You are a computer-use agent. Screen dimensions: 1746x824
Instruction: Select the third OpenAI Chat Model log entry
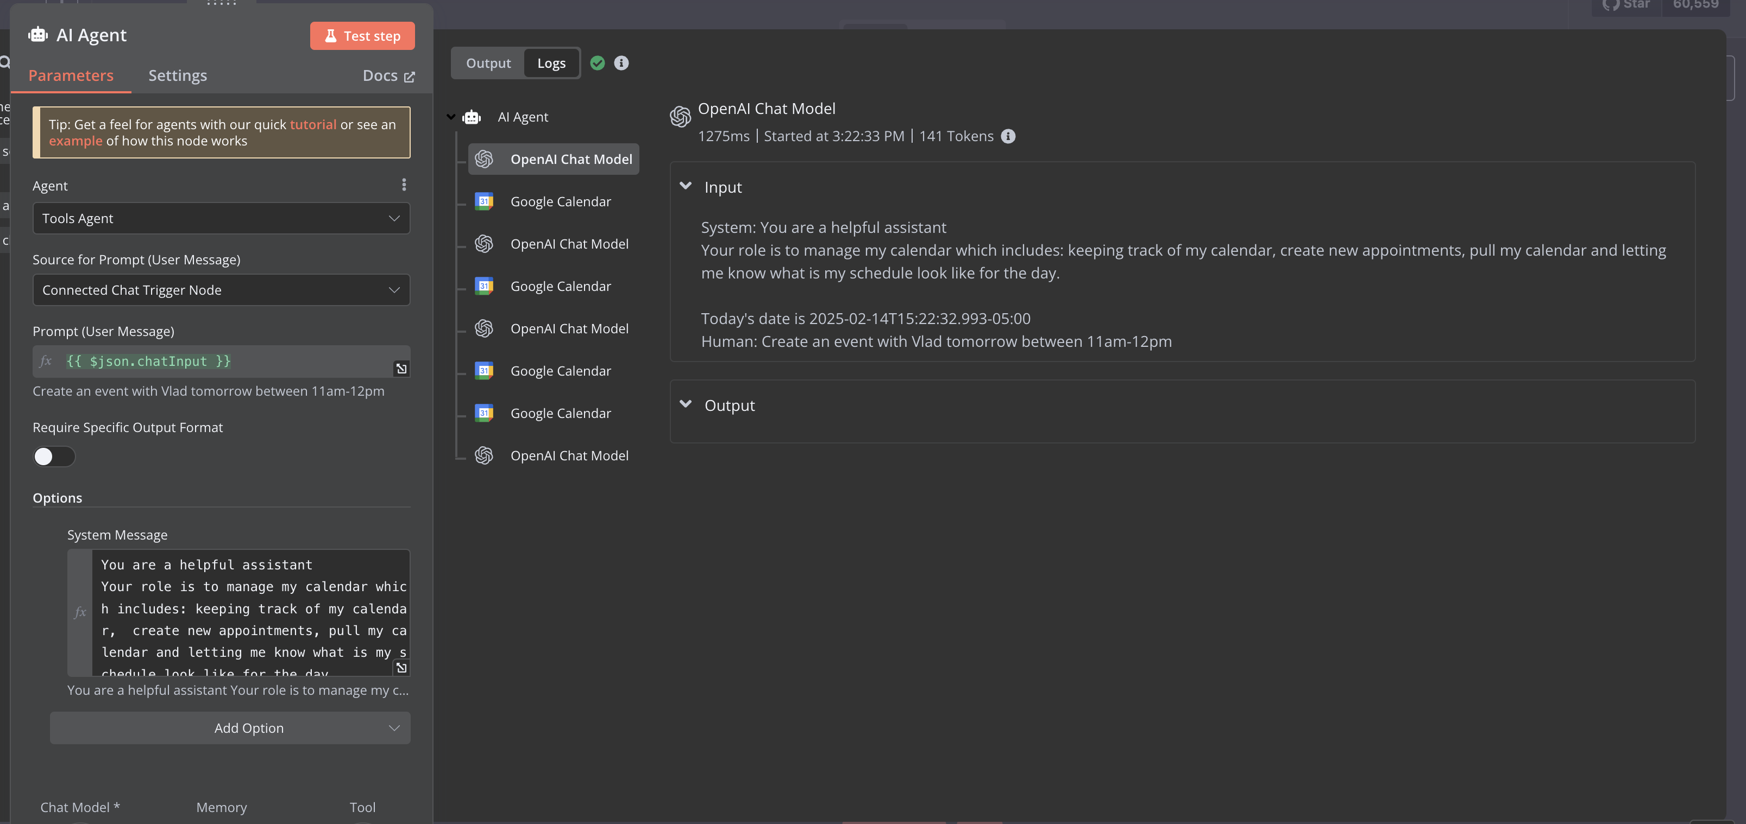553,328
